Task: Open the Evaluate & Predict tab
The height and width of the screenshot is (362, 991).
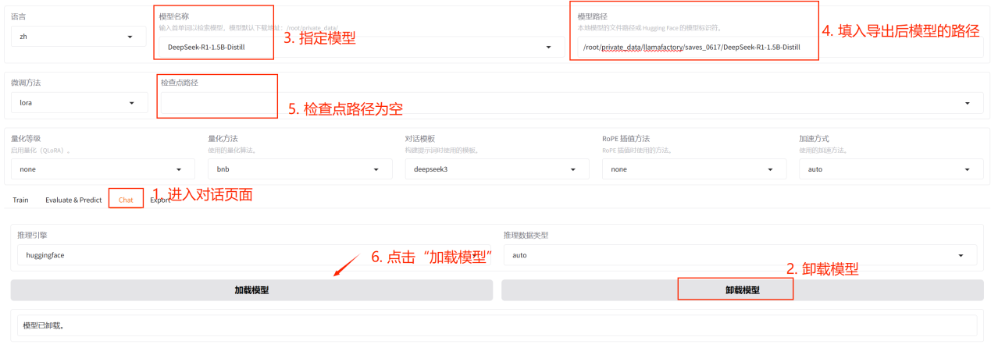Action: [73, 200]
